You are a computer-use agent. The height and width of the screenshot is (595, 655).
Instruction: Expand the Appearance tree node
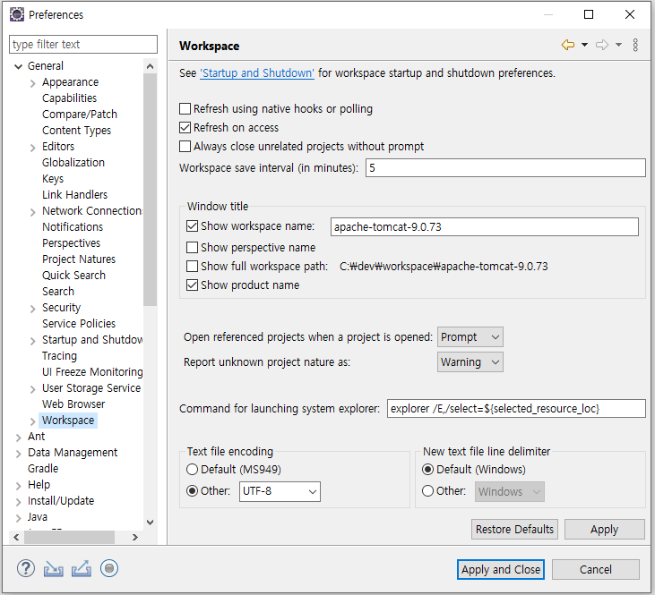[32, 83]
